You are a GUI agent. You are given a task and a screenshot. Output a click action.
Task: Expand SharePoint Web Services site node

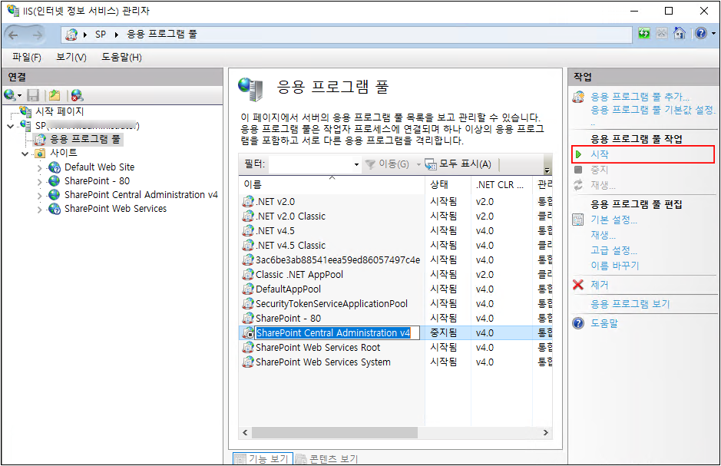pyautogui.click(x=40, y=209)
